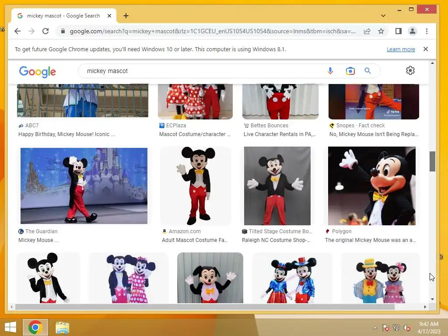Show hidden system tray icons

375,328
